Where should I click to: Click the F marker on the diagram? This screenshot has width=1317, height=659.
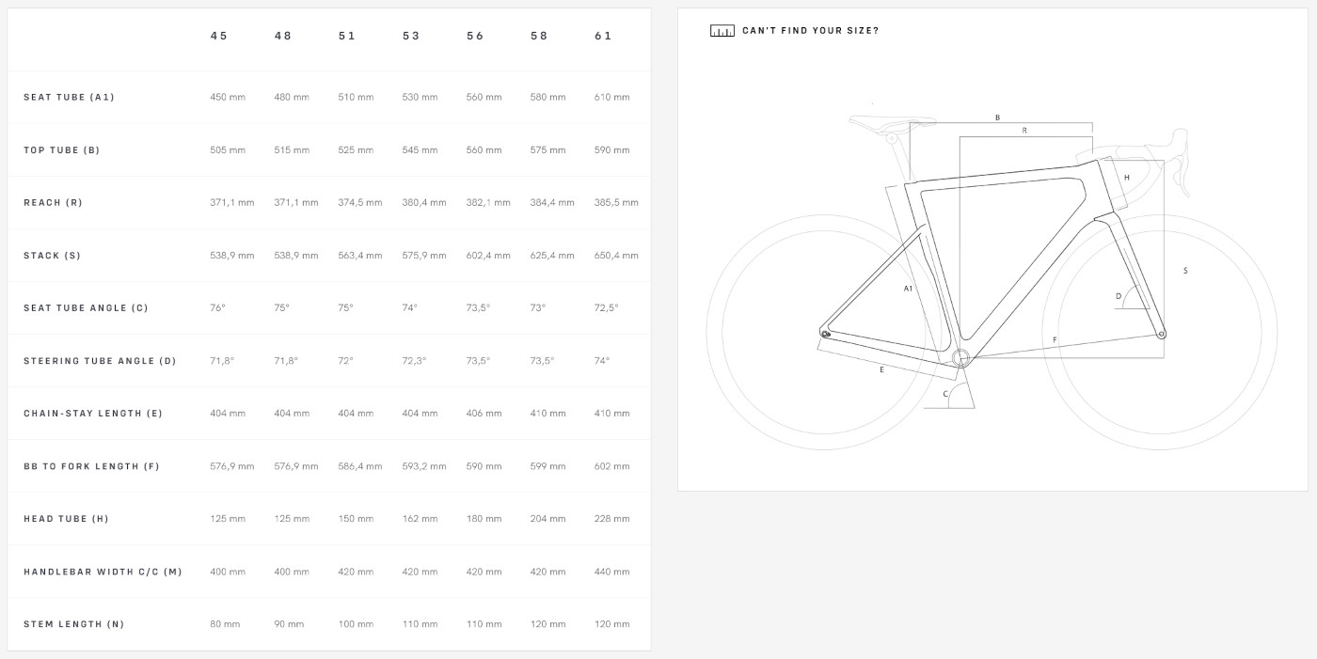[x=1055, y=339]
